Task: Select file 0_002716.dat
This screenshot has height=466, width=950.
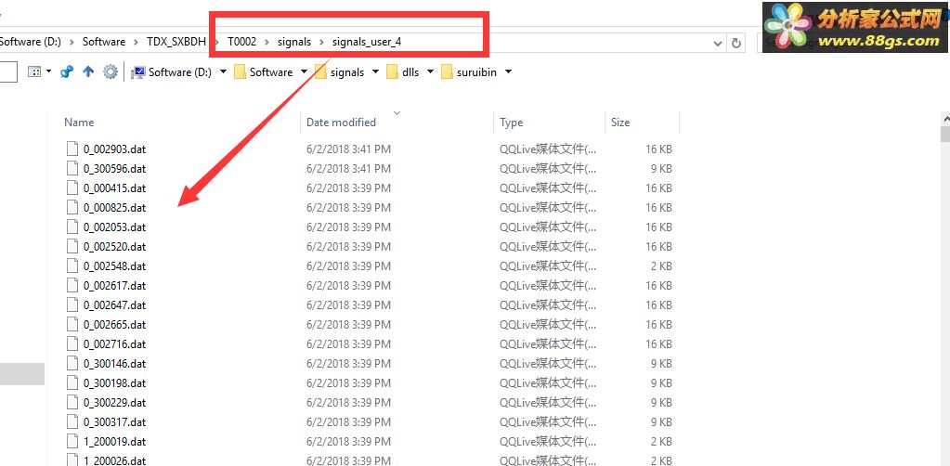Action: click(x=114, y=344)
